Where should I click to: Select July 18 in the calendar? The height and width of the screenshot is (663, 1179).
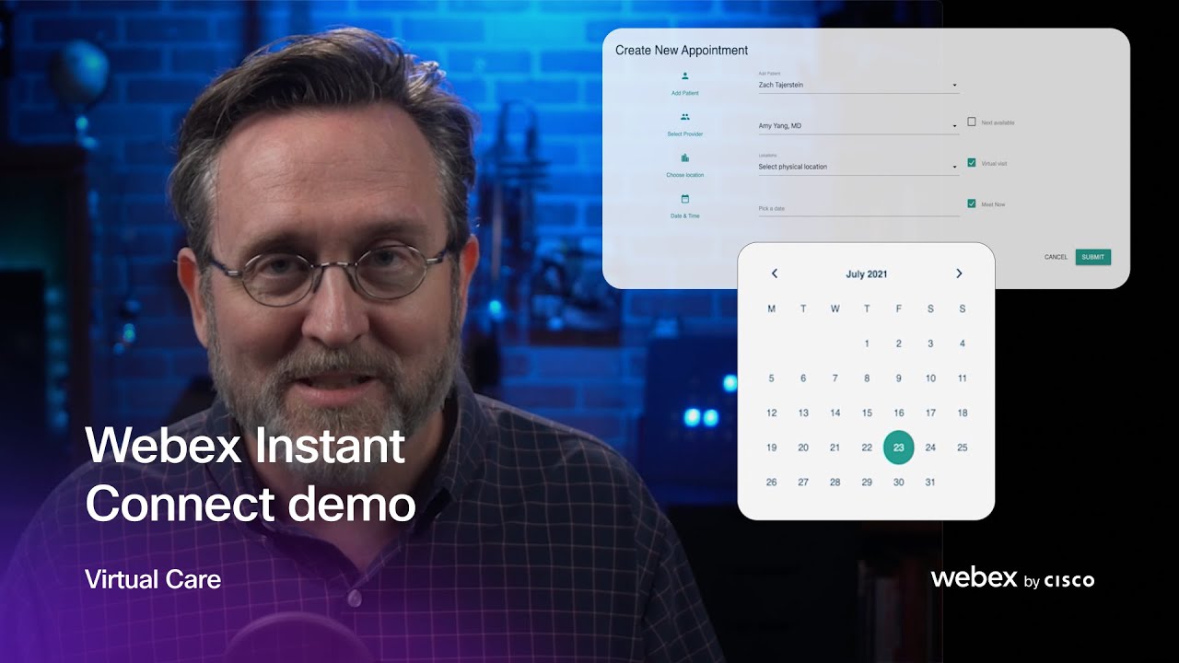coord(962,413)
